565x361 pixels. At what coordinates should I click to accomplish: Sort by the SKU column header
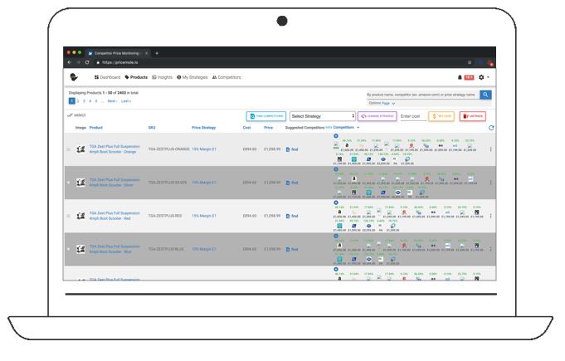point(152,128)
